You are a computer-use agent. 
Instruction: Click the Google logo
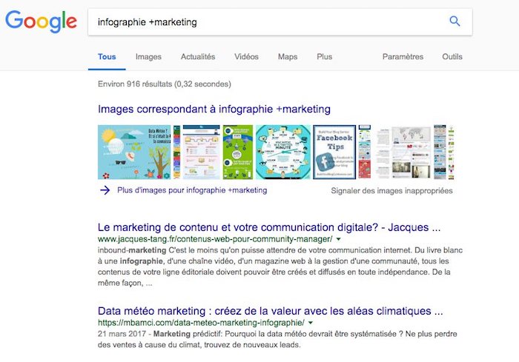41,21
